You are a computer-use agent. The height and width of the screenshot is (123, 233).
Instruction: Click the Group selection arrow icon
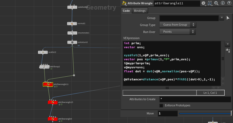(228, 18)
